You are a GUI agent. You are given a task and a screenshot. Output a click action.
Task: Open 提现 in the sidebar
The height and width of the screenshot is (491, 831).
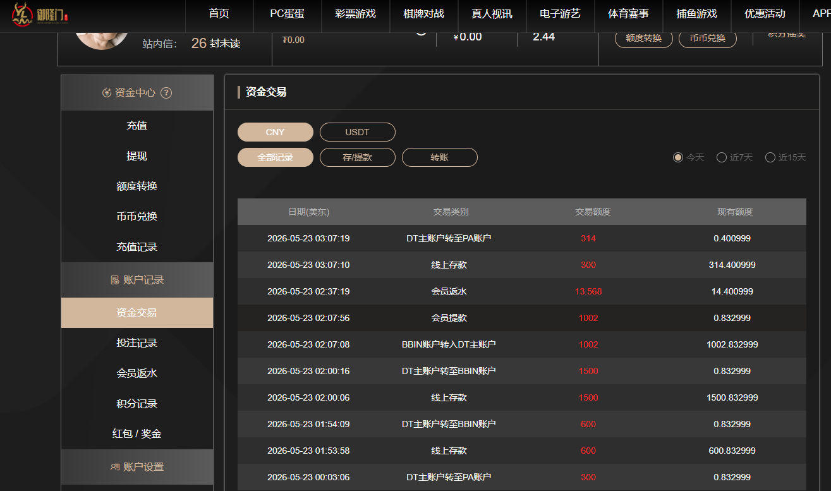tap(137, 156)
